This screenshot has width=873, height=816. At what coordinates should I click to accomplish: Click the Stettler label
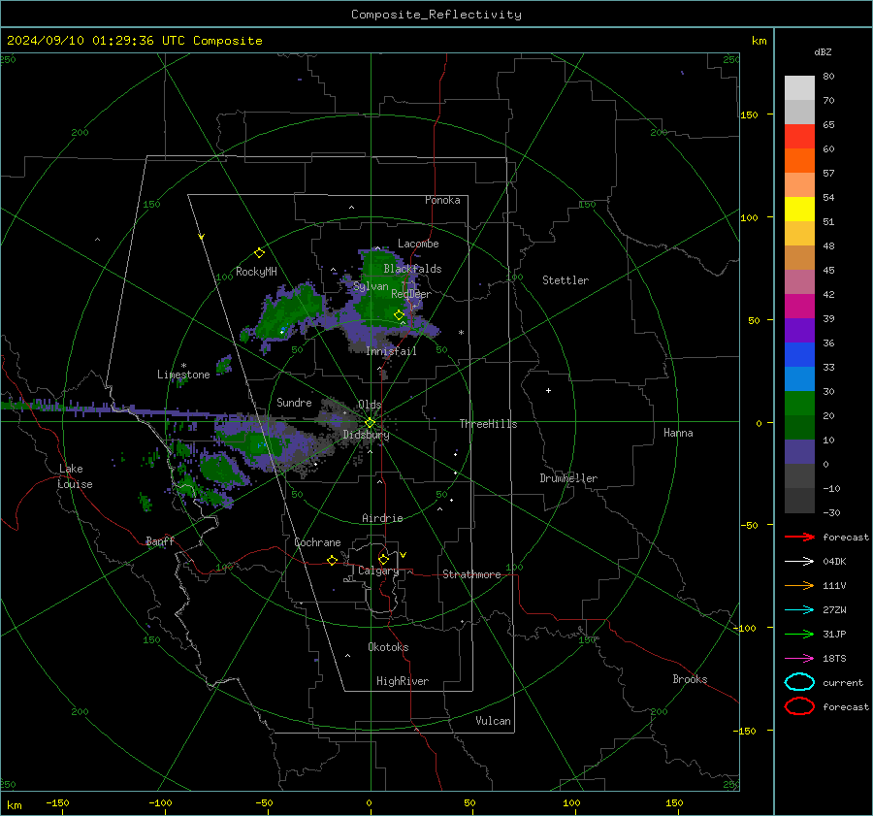coord(566,280)
